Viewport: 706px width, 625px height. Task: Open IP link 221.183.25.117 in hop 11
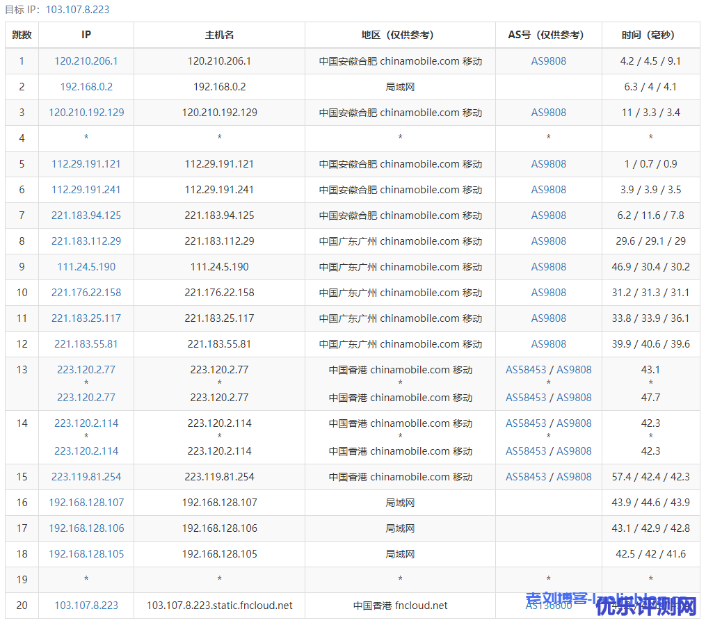86,318
